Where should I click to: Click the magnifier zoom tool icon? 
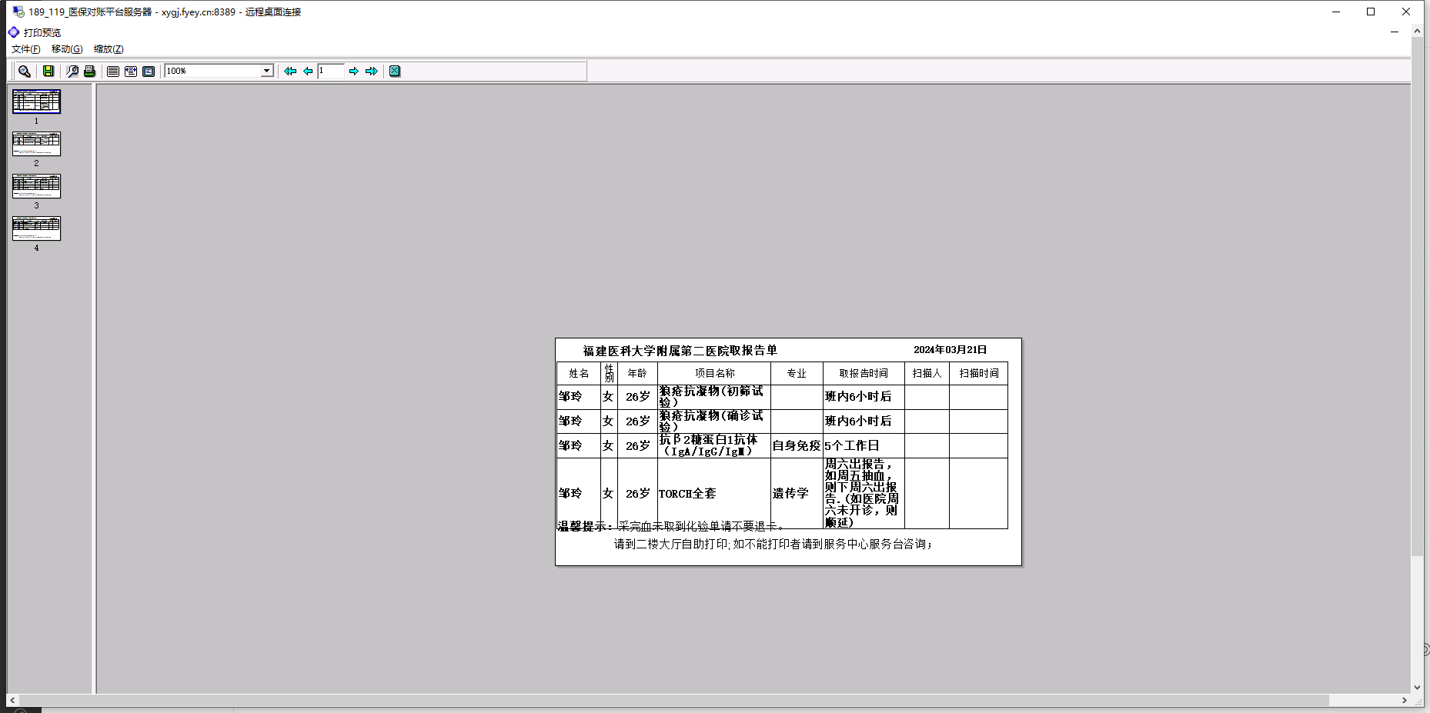click(25, 72)
